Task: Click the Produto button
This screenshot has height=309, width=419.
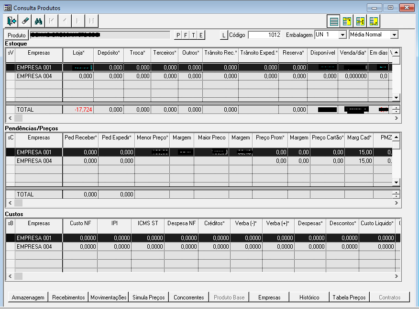Action: (16, 35)
